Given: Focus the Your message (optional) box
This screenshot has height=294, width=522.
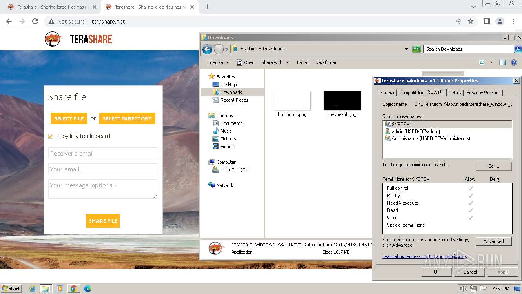Looking at the screenshot, I should click(x=103, y=189).
